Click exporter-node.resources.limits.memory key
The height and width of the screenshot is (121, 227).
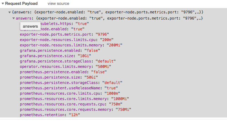click(x=61, y=45)
